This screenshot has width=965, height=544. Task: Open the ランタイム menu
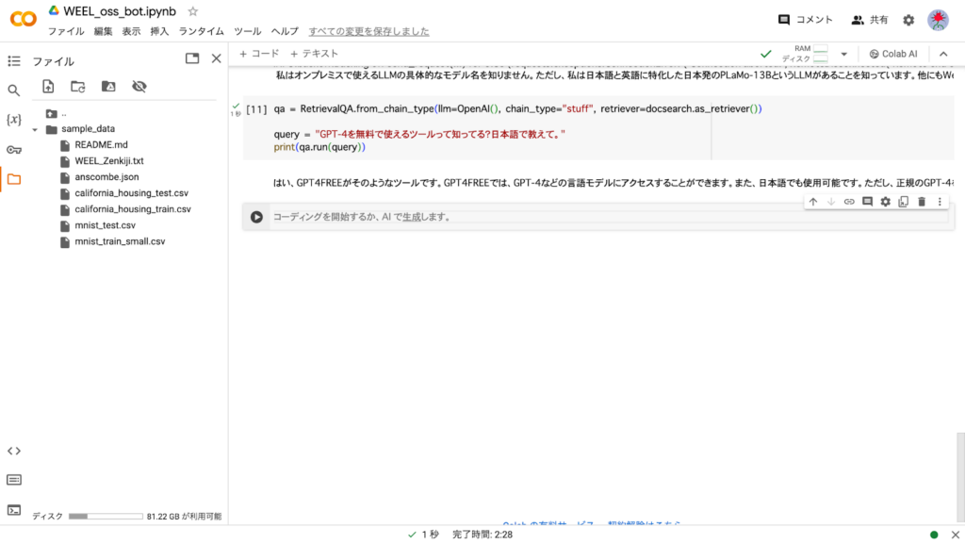coord(201,31)
